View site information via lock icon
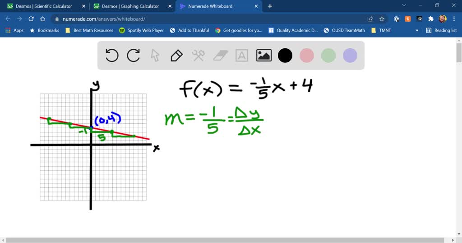 (57, 19)
